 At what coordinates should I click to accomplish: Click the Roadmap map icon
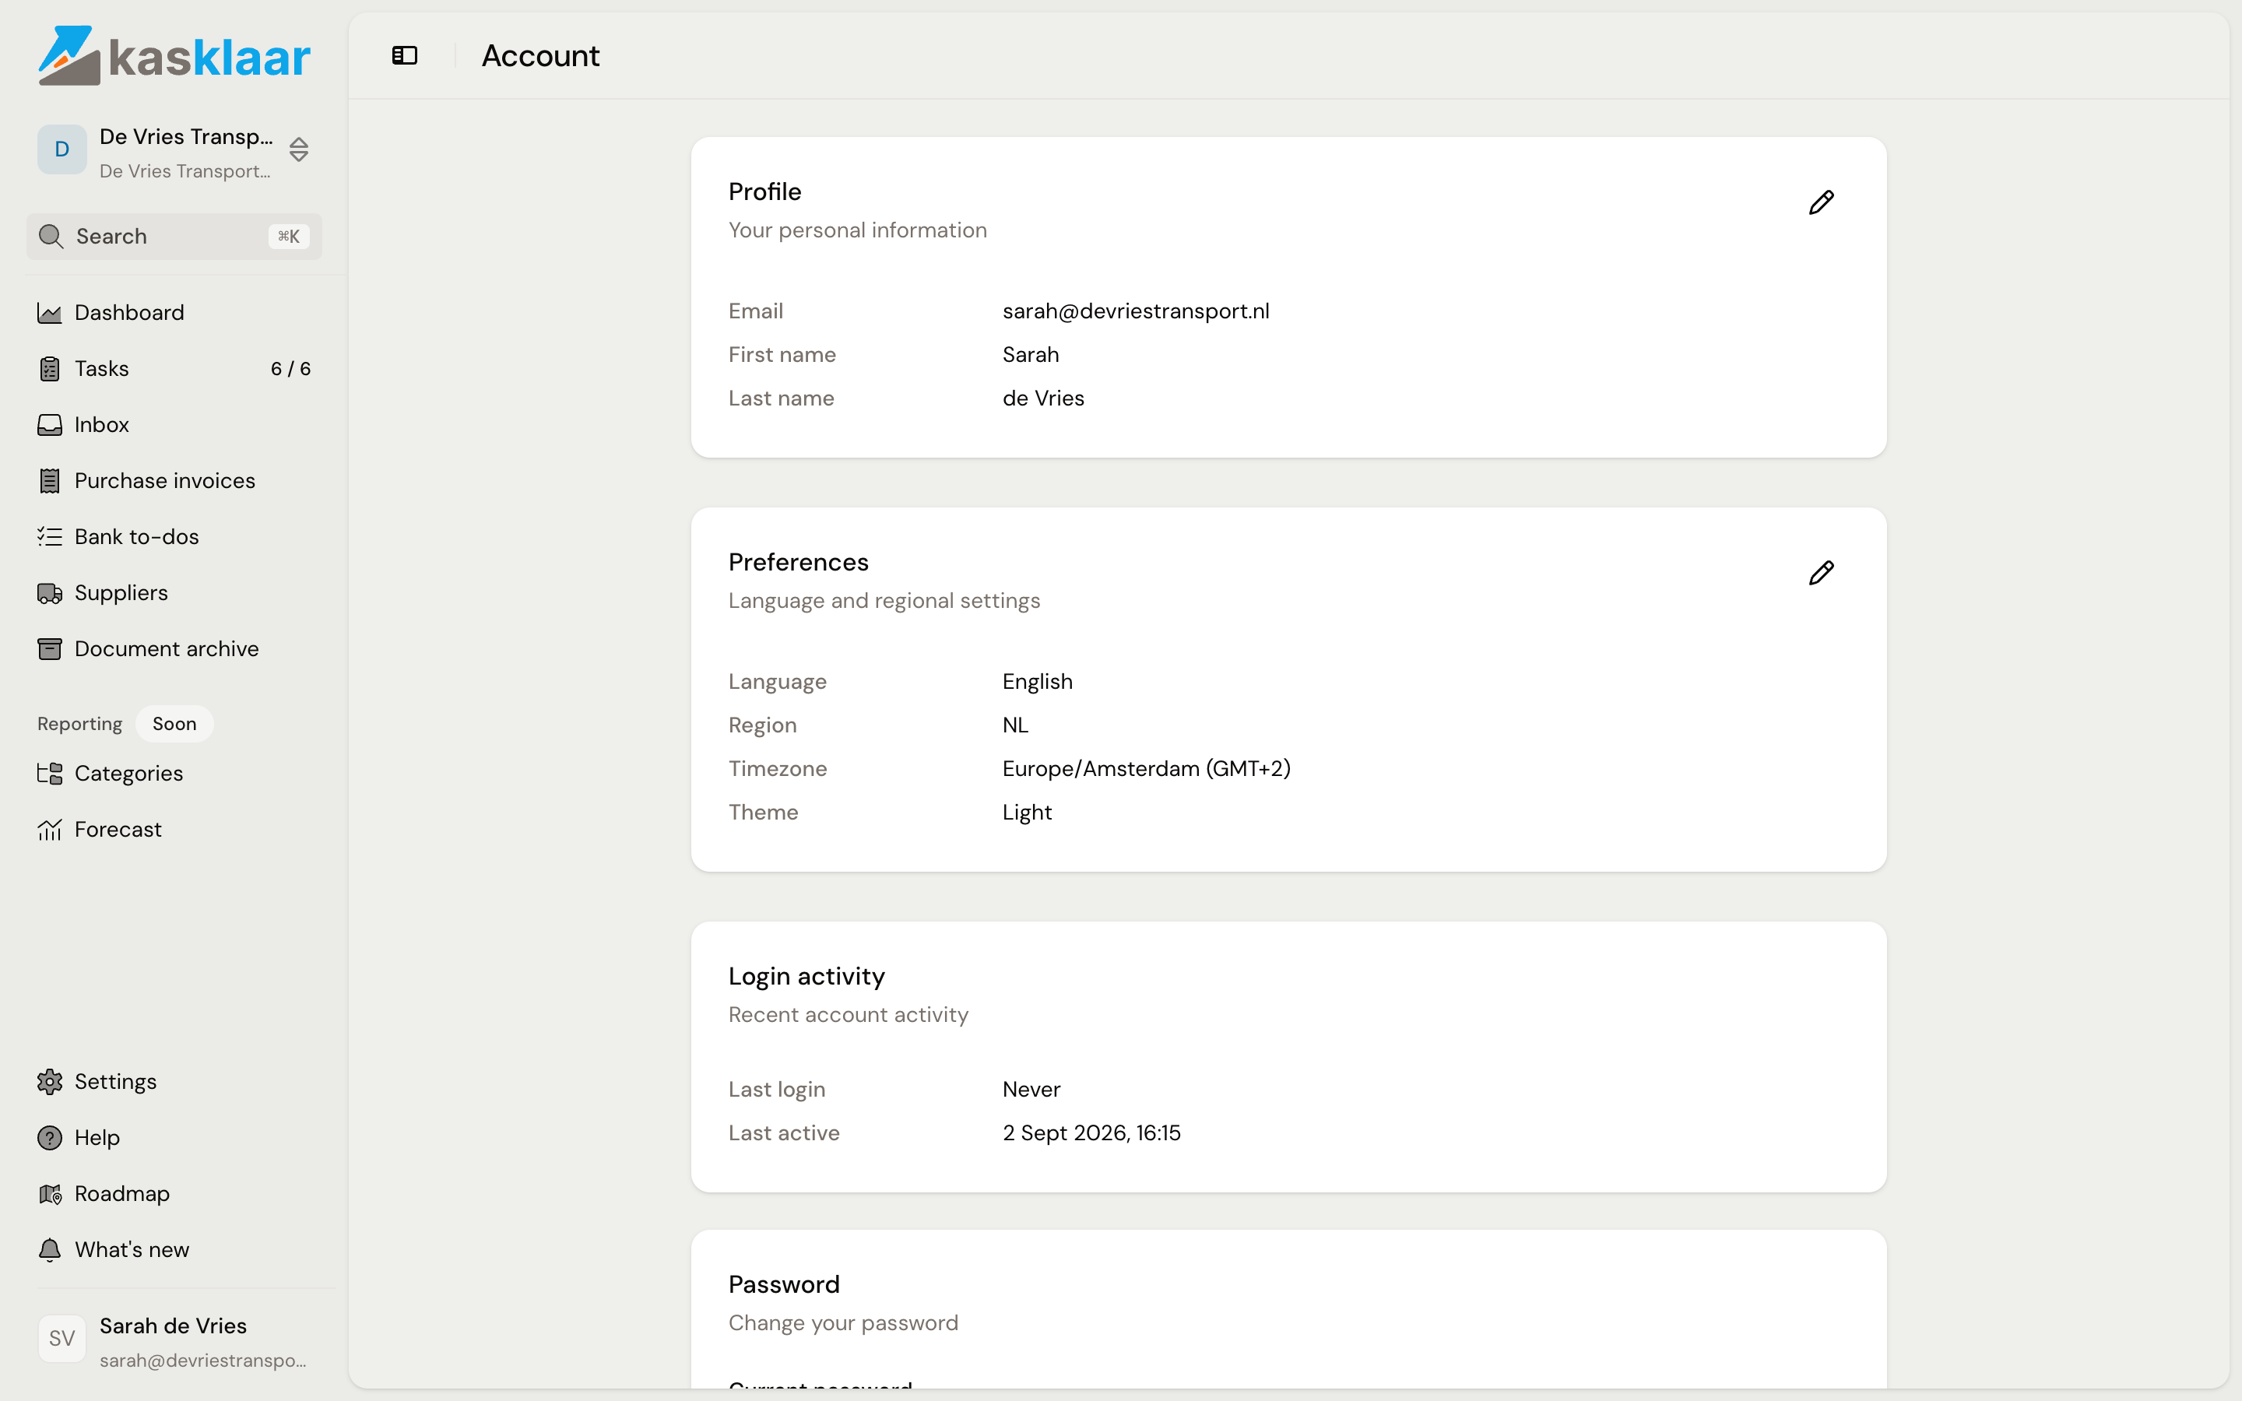(50, 1193)
